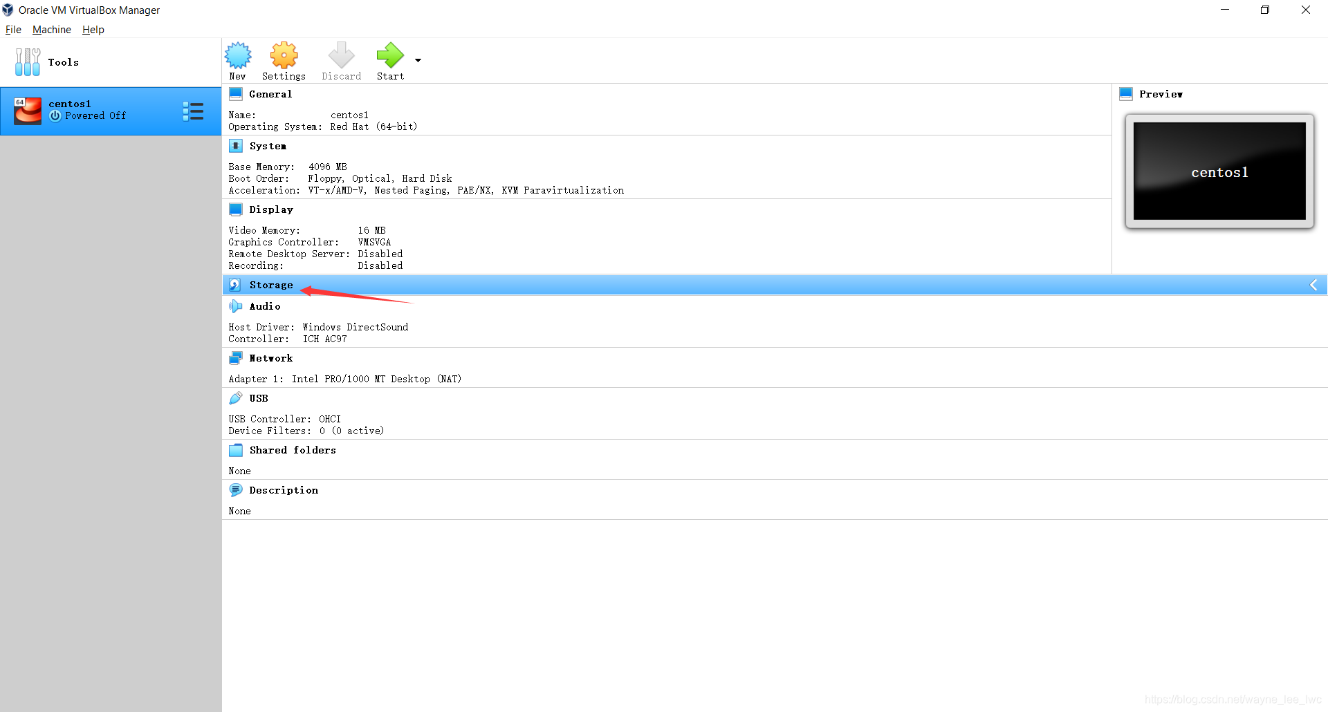
Task: Click the centos1 preview thumbnail
Action: tap(1219, 171)
